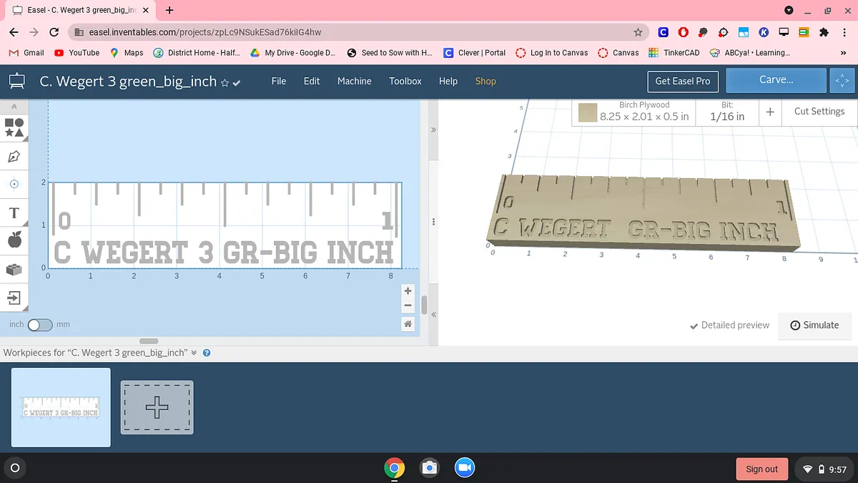Toggle units between inch and mm

click(x=40, y=325)
